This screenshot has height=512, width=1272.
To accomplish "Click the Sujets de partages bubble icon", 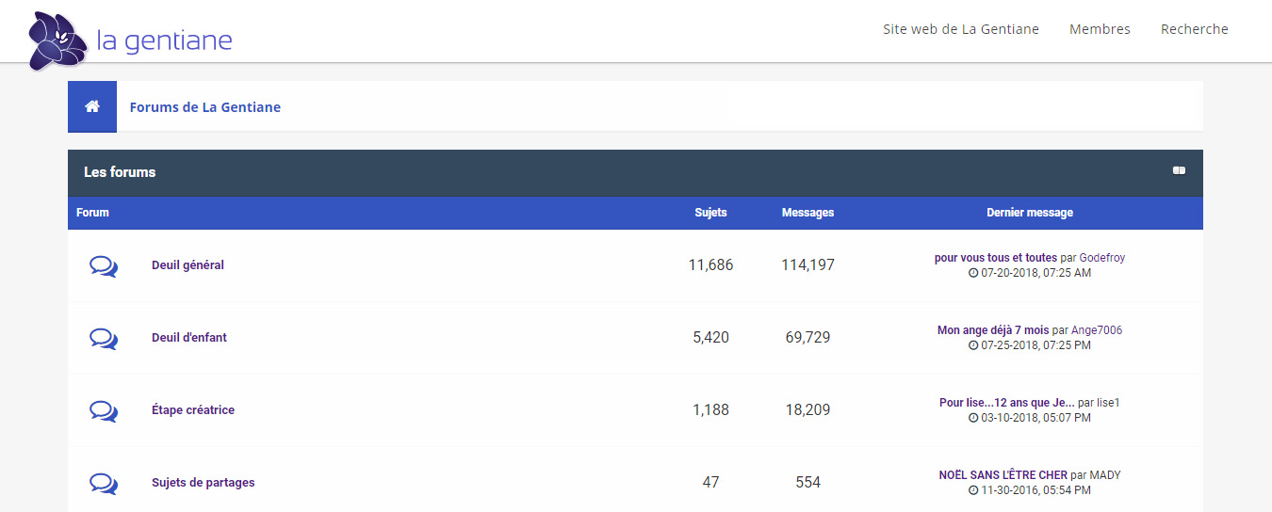I will pyautogui.click(x=104, y=484).
